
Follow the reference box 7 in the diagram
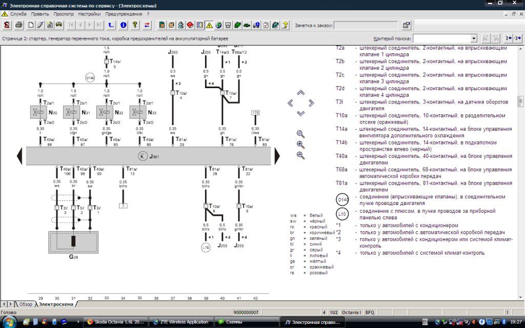tap(123, 206)
